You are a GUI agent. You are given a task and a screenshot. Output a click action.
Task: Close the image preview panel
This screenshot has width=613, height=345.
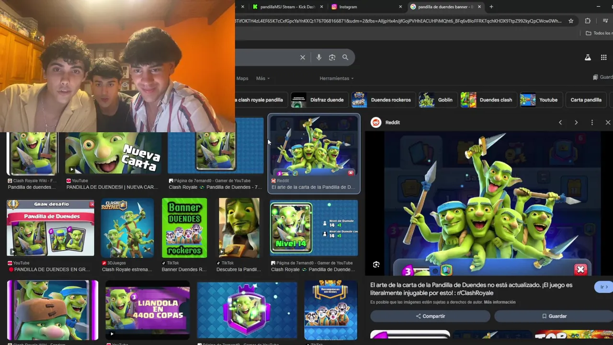click(608, 123)
